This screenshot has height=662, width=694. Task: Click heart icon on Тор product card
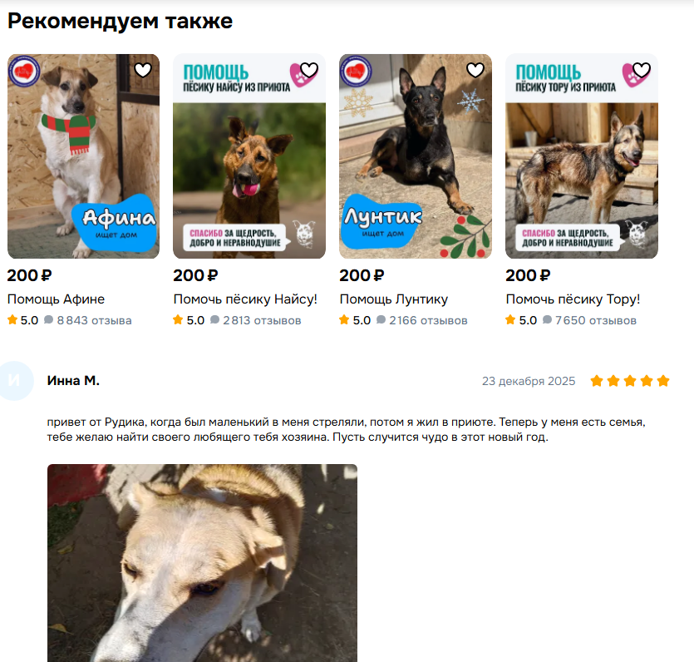click(642, 70)
